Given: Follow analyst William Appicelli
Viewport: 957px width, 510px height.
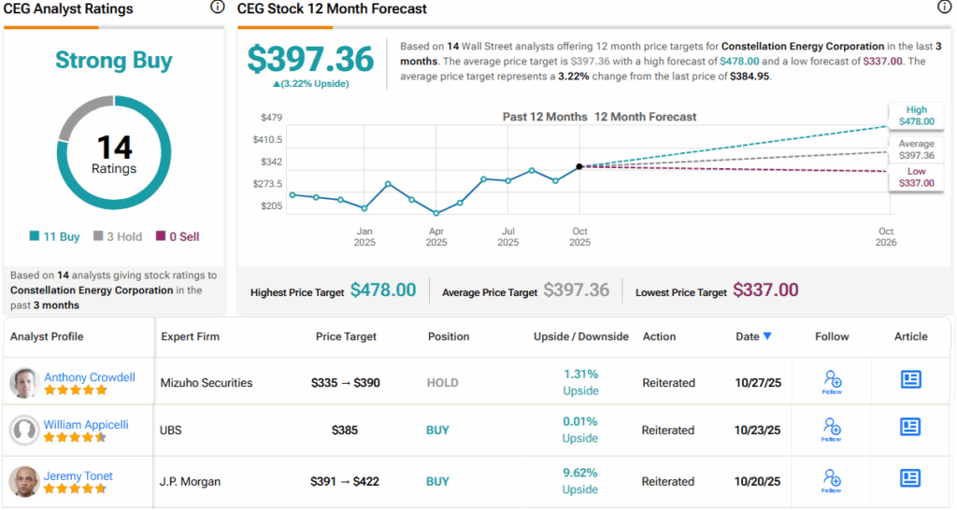Looking at the screenshot, I should pos(832,430).
